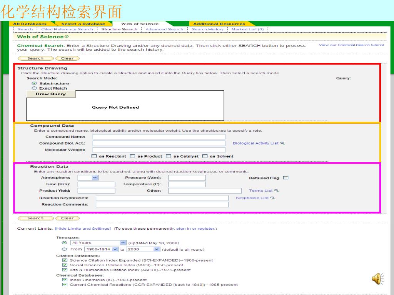394x295 pixels.
Task: Select the From year range radio
Action: click(x=64, y=249)
